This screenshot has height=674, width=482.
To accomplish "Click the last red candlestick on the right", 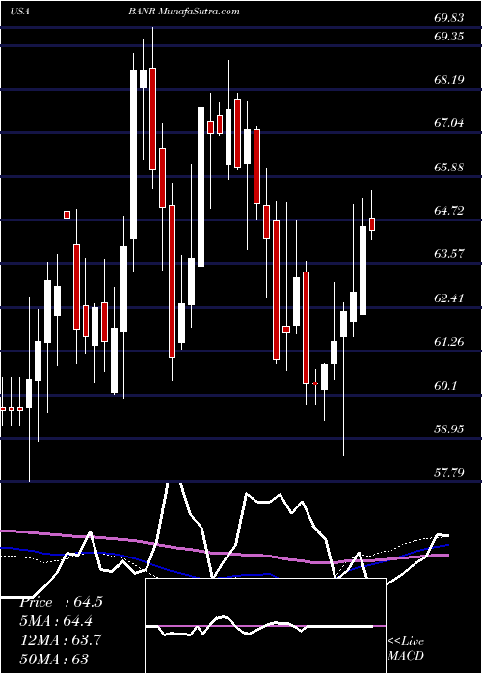I will point(372,224).
